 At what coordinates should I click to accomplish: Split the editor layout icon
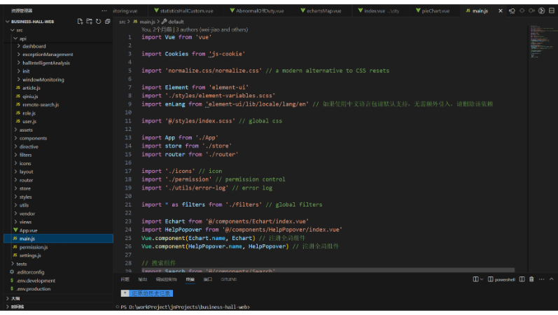click(x=552, y=10)
